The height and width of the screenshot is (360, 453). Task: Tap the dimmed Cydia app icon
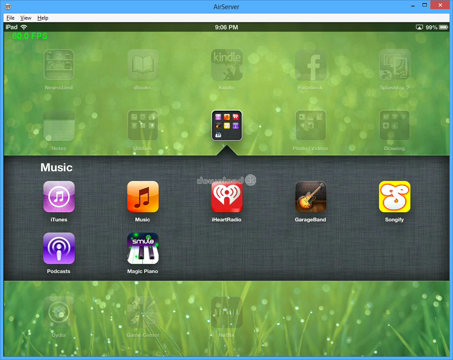59,312
